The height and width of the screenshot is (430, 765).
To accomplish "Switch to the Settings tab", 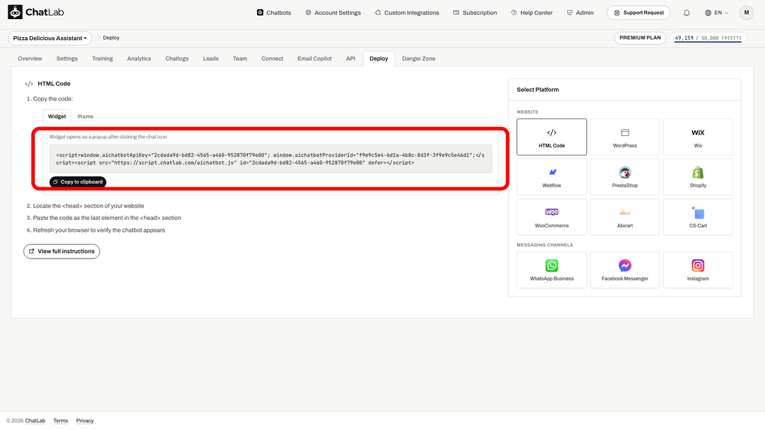I will tap(67, 59).
